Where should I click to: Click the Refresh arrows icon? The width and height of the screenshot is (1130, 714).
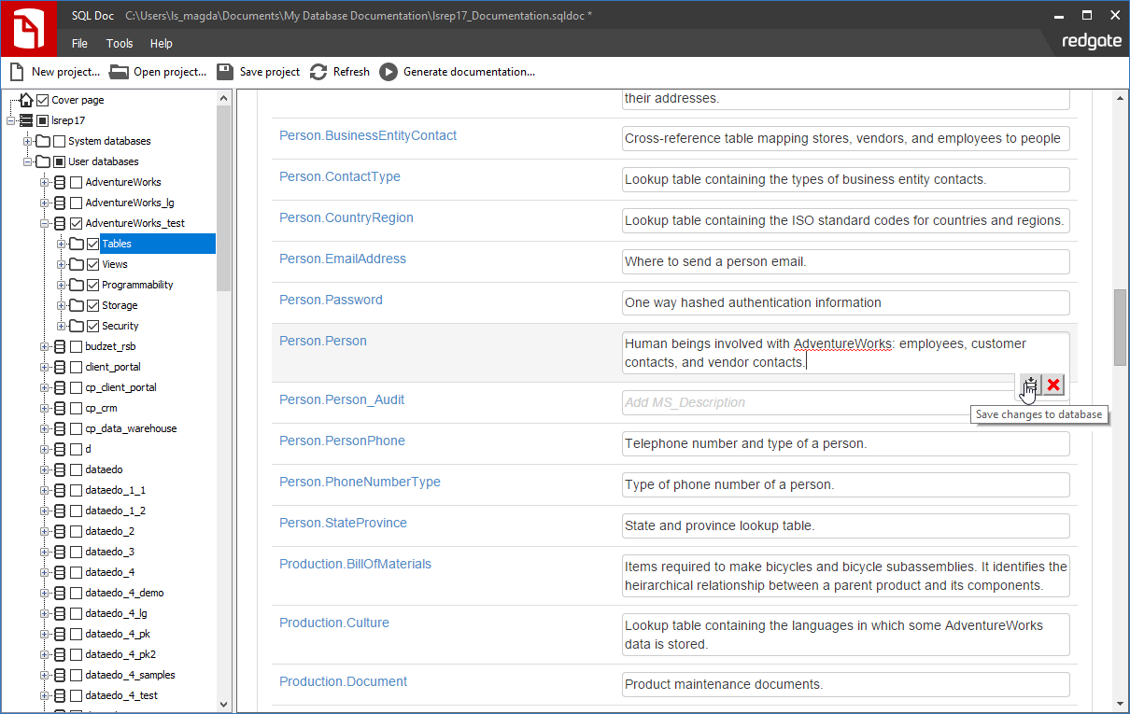click(x=318, y=72)
